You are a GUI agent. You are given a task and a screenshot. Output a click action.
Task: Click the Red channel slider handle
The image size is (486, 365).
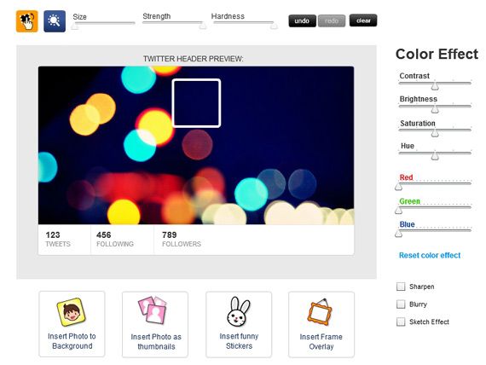click(398, 187)
